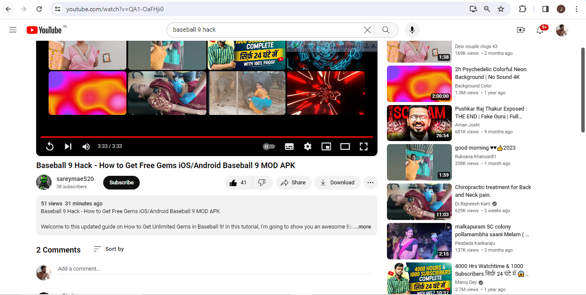The width and height of the screenshot is (586, 295).
Task: Open the Sort by comments dropdown
Action: [x=109, y=249]
